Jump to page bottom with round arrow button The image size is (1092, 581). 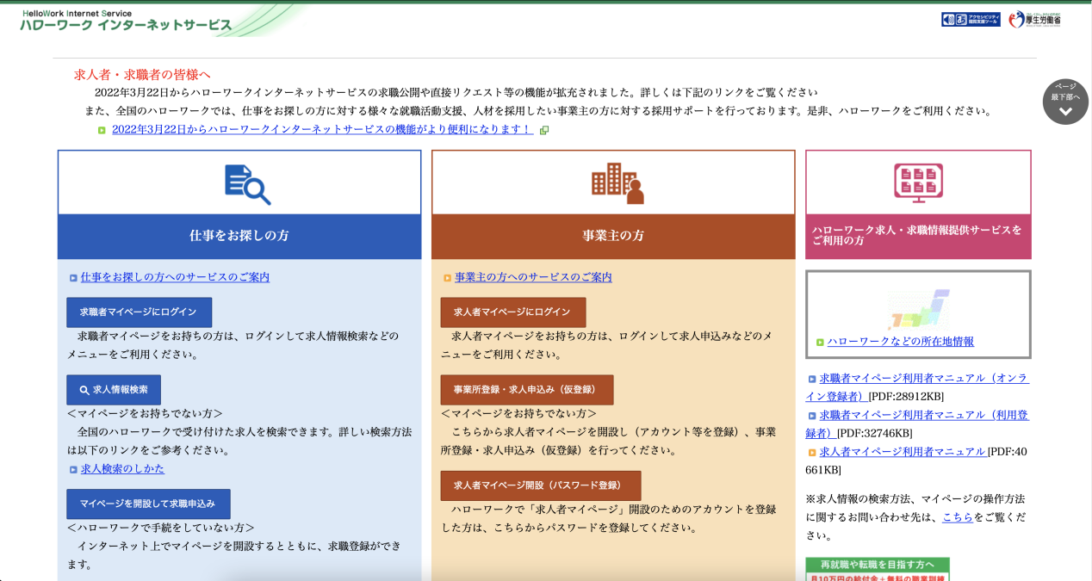coord(1065,102)
